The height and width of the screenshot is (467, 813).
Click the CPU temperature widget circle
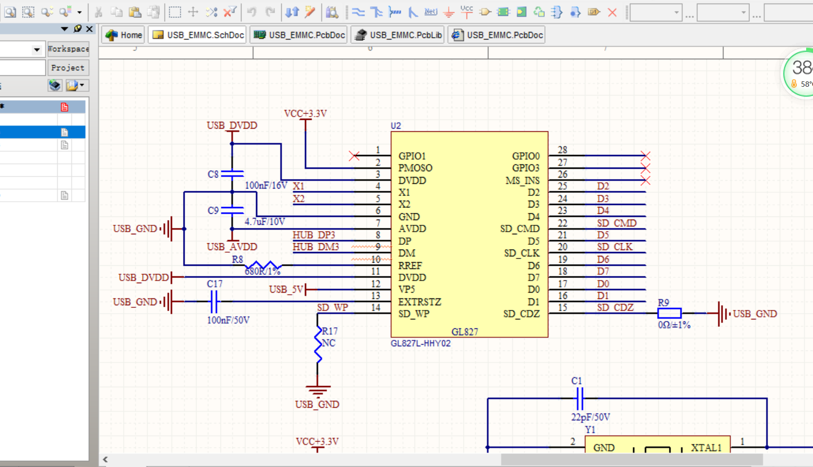click(798, 74)
